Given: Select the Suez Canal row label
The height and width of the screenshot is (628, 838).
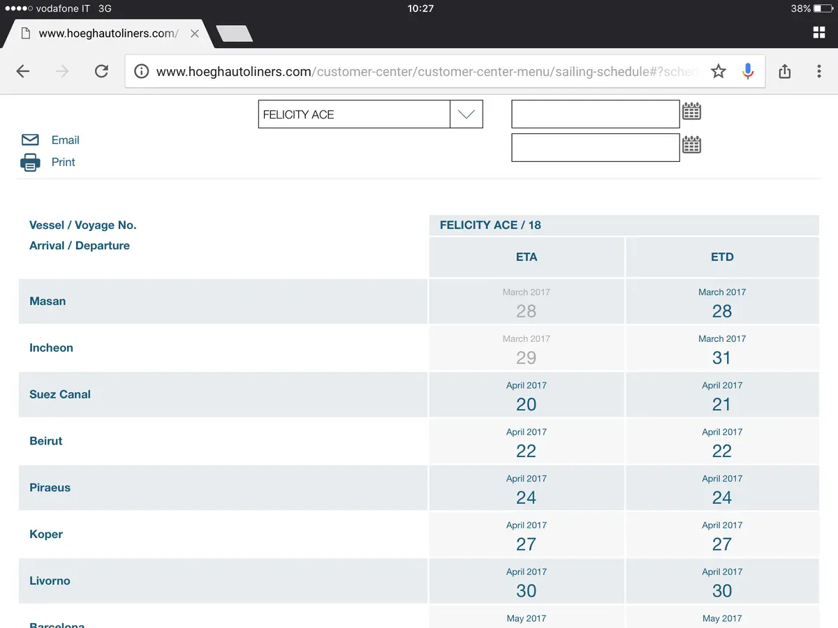Looking at the screenshot, I should (60, 394).
